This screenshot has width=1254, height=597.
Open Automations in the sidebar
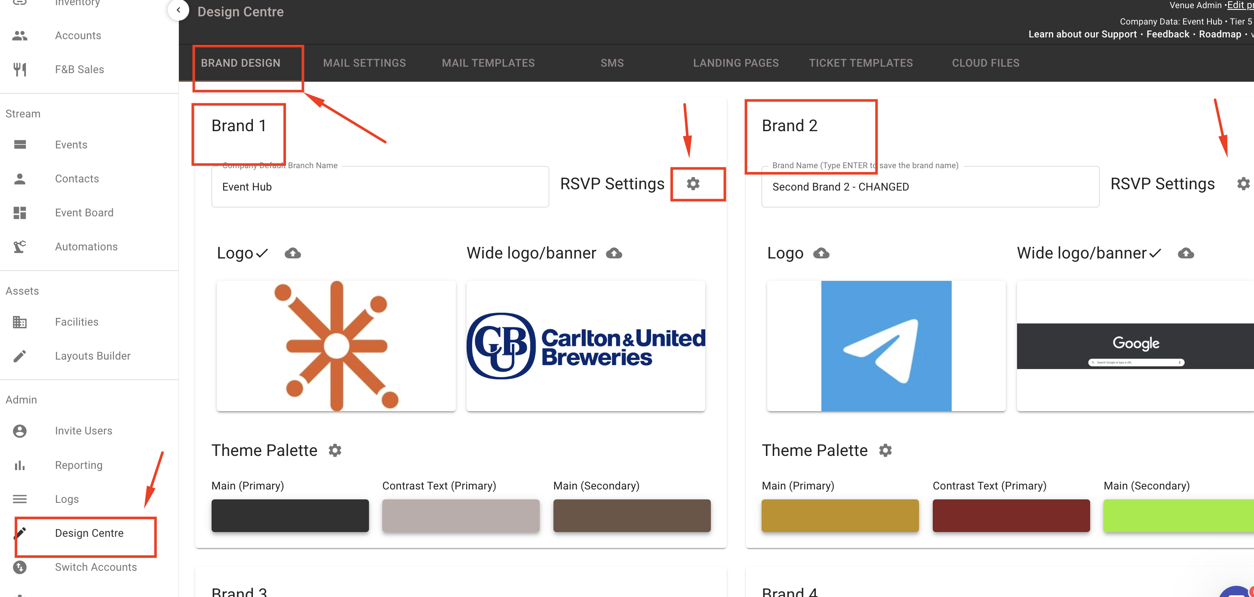point(86,246)
